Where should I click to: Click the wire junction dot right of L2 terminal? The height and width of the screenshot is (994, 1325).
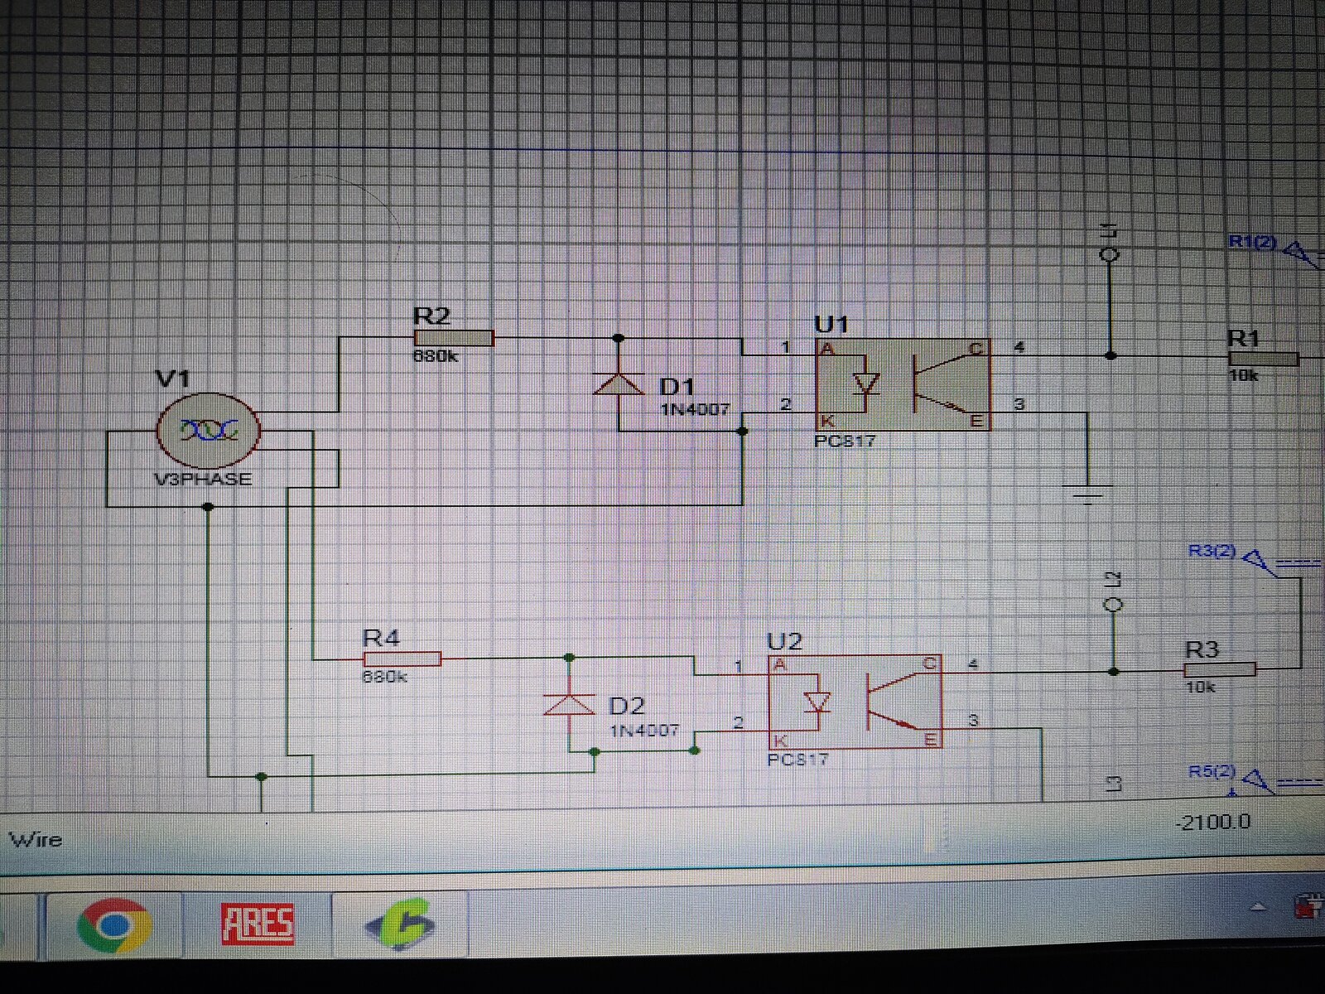[1115, 671]
